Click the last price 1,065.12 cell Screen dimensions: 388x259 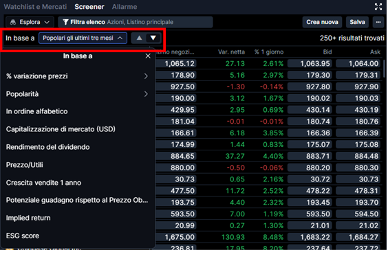176,64
